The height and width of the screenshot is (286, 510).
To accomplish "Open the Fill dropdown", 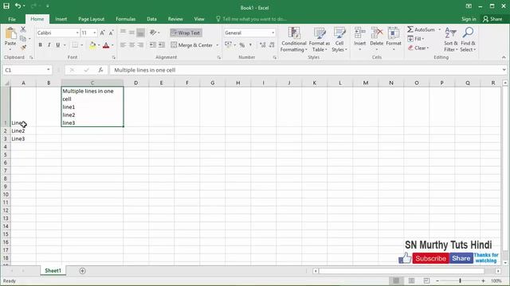I will coord(416,39).
